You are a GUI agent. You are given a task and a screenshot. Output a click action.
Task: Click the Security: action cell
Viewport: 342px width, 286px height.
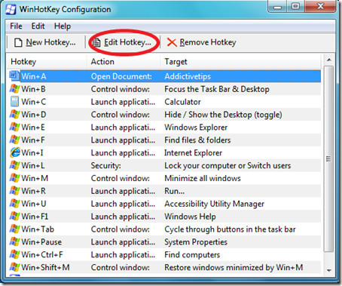[x=105, y=165]
